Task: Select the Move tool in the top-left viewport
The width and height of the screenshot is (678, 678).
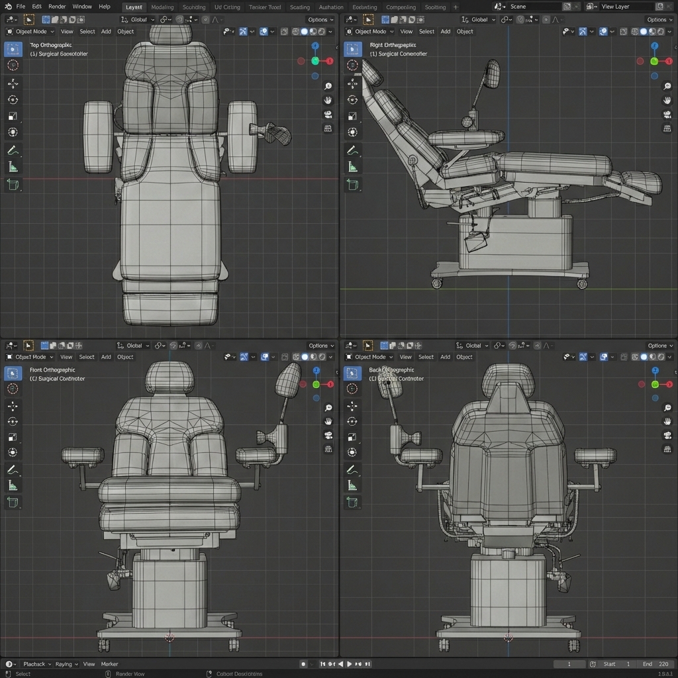Action: 13,83
